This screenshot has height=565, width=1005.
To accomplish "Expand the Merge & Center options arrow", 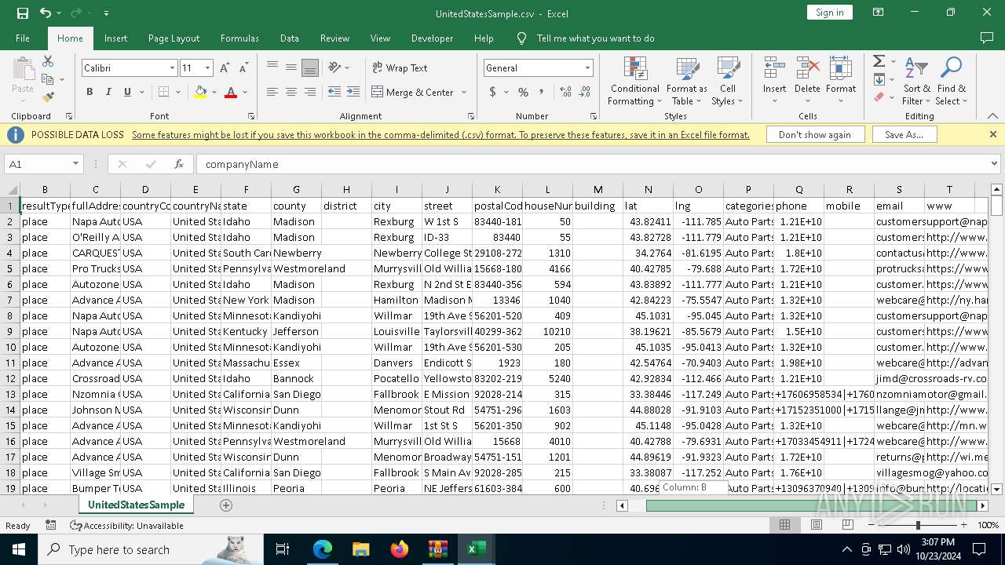I will (x=463, y=92).
